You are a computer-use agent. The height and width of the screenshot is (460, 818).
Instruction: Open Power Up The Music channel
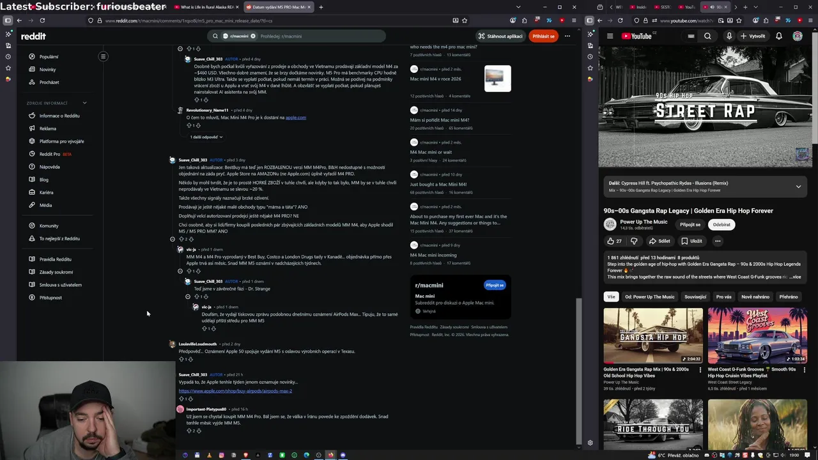(644, 222)
